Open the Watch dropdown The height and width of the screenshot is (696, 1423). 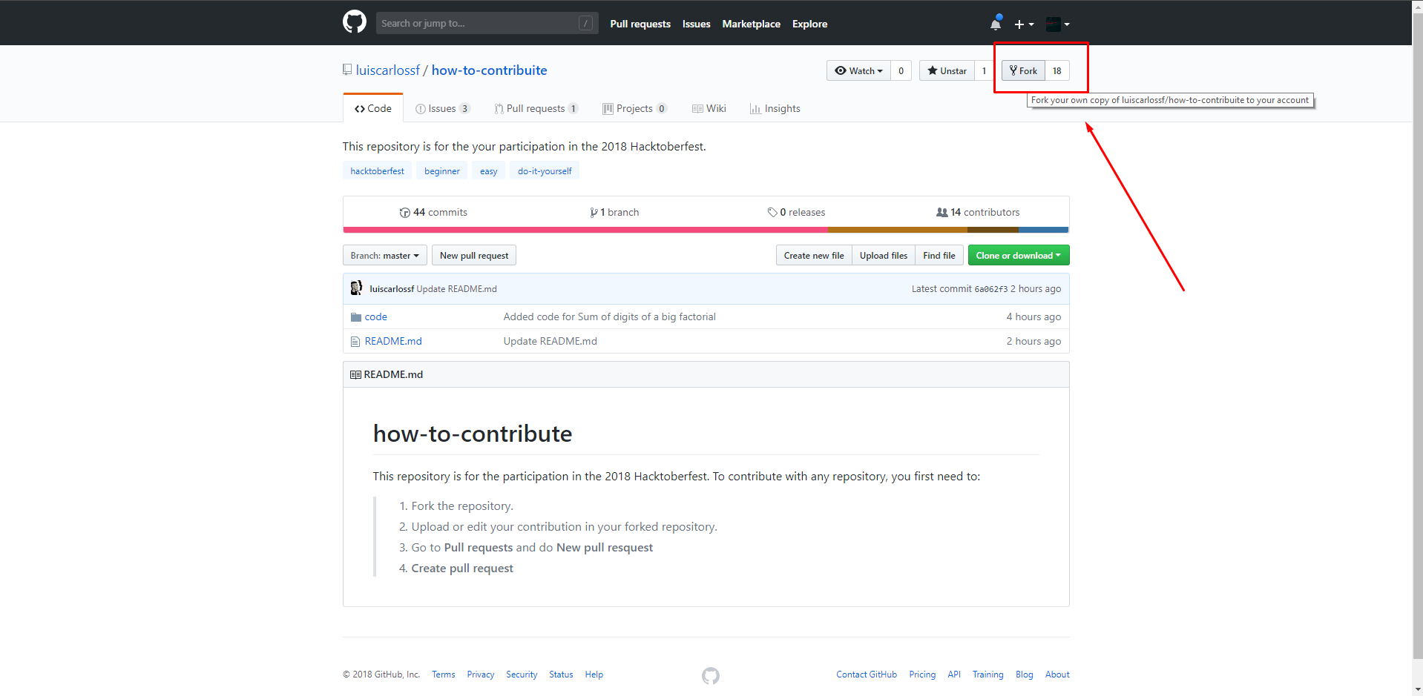[858, 70]
